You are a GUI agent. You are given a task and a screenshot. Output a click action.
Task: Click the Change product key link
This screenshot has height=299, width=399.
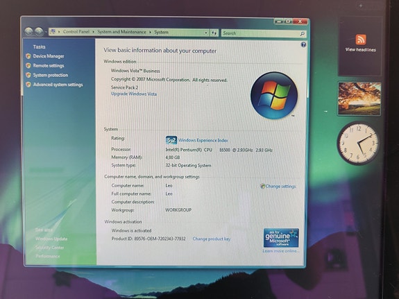click(212, 239)
